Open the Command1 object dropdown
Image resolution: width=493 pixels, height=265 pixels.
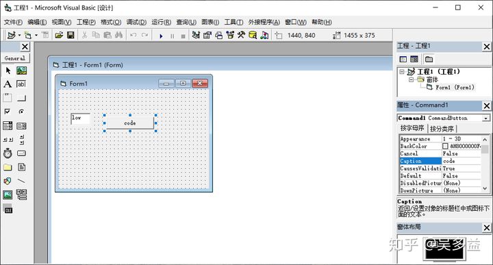(x=486, y=118)
